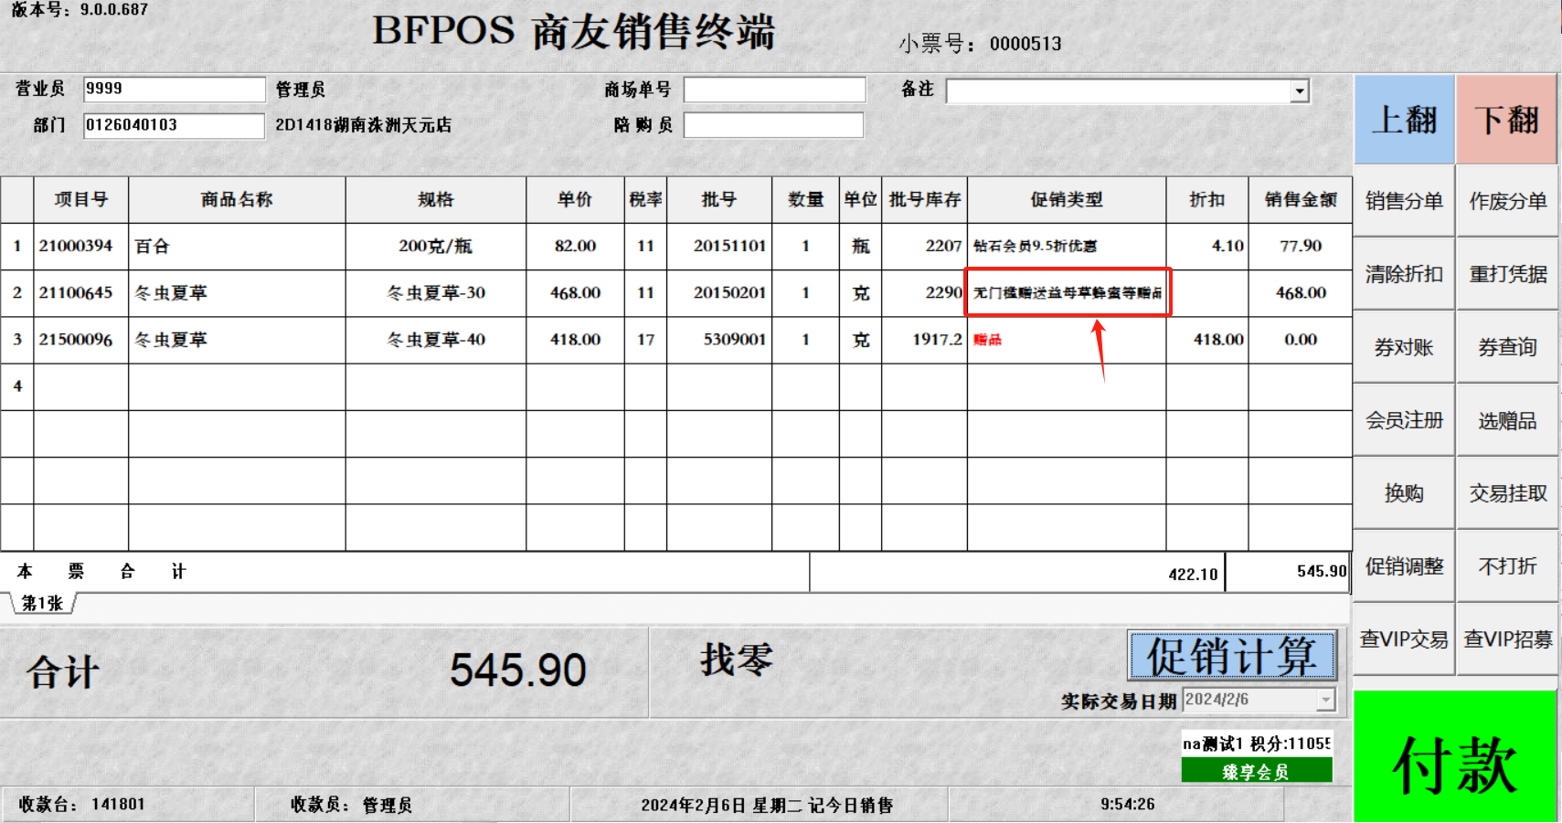
Task: Click the 项目号 column header
Action: coord(80,199)
